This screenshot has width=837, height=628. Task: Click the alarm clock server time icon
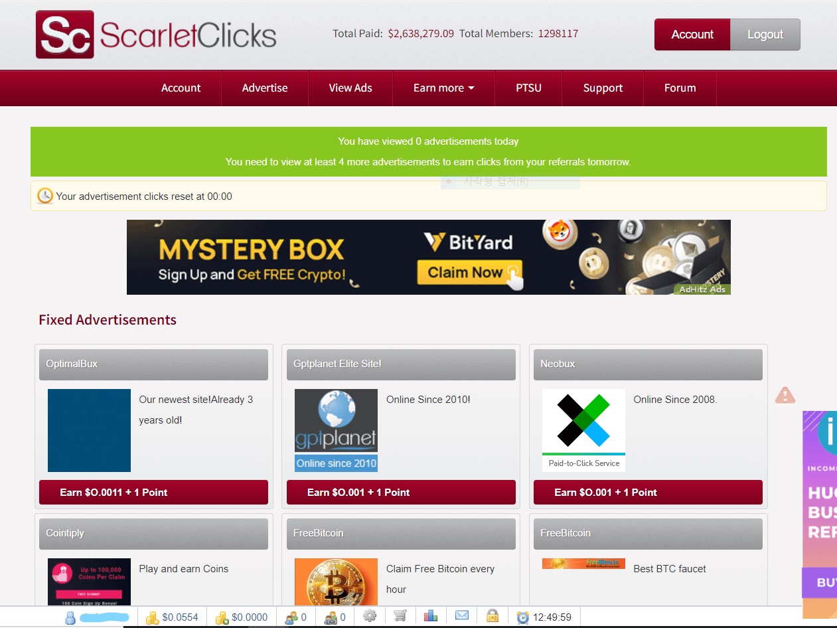[x=523, y=617]
